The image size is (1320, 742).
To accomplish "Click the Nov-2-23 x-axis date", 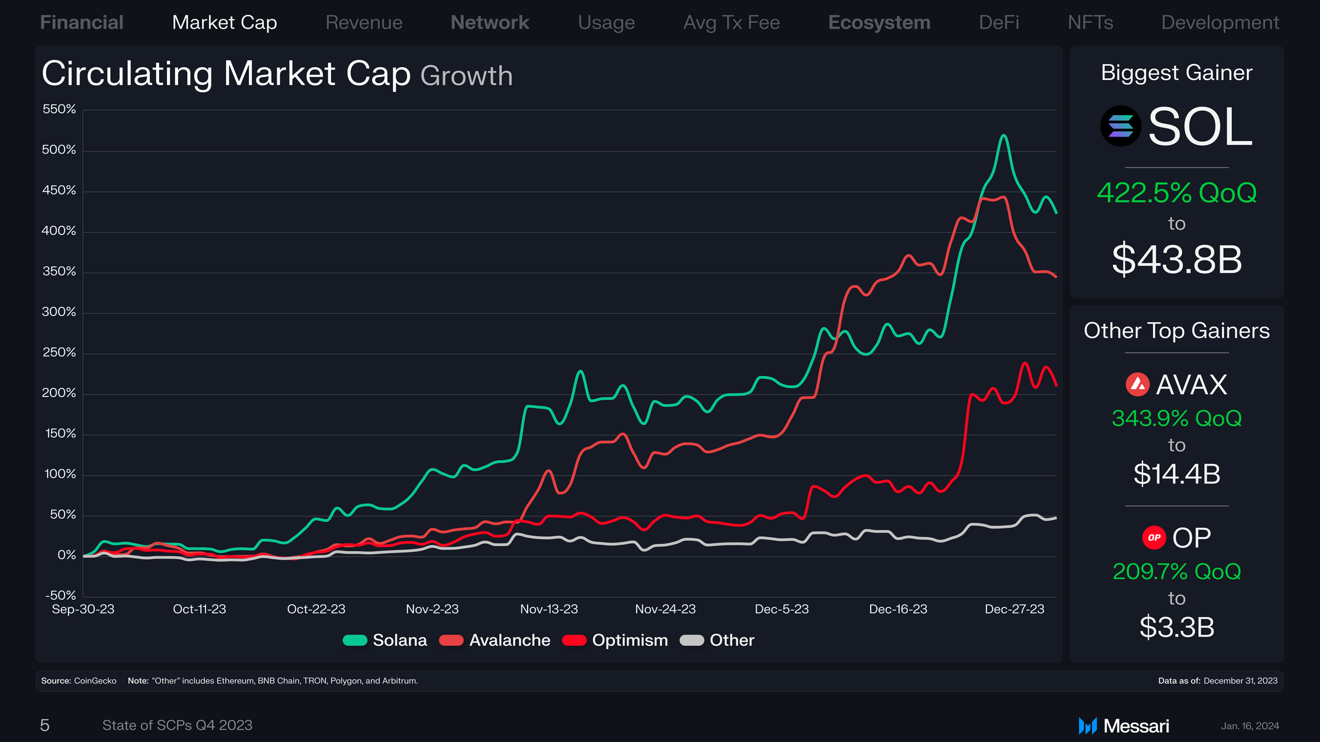I will pos(433,610).
